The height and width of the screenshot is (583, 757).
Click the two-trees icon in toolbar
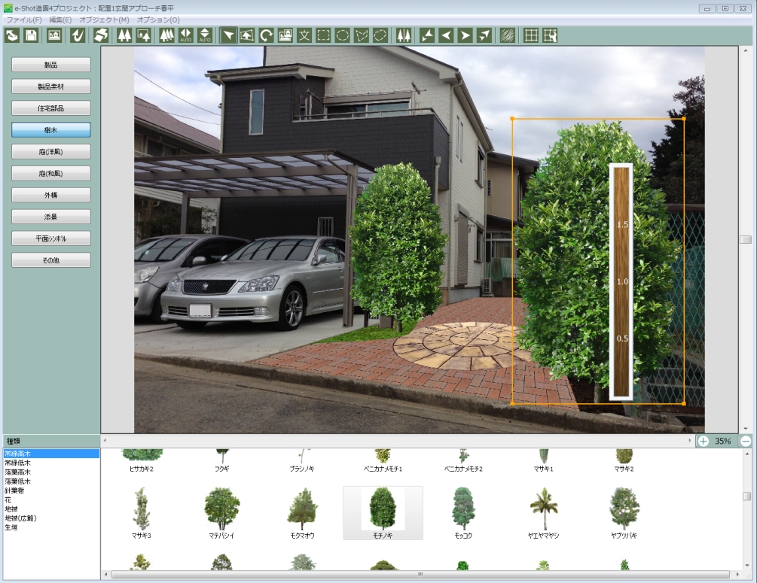click(124, 35)
